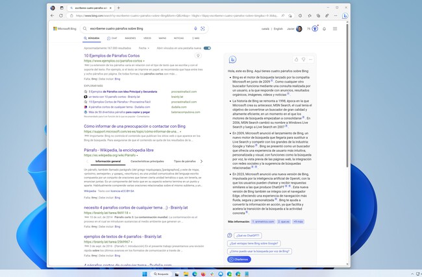Toggle open links in new tab switch
Screen dimensions: 422x277
(207, 48)
